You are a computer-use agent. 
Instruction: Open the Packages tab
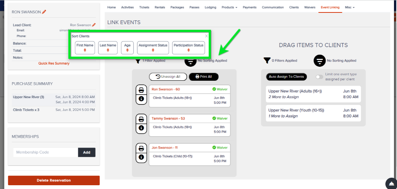(177, 7)
